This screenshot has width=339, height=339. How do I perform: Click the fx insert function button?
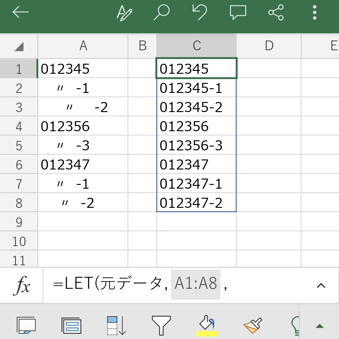pyautogui.click(x=21, y=286)
